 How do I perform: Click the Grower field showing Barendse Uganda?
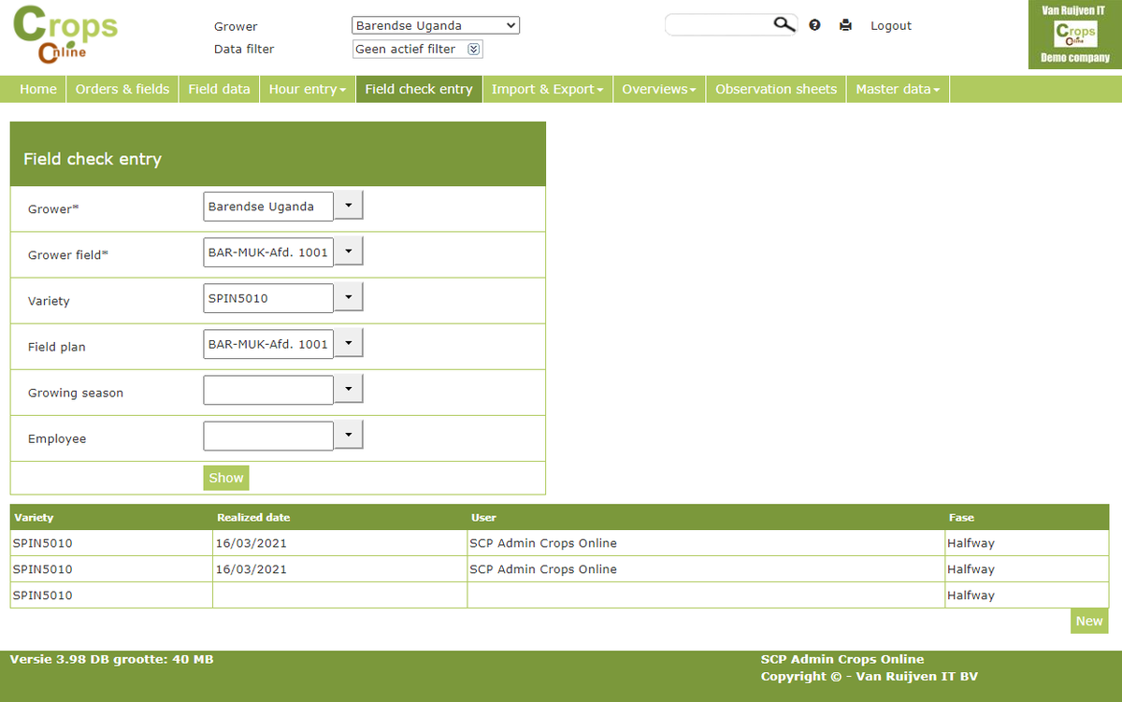coord(268,207)
